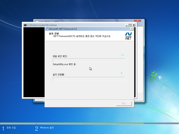
Task: Click the green Windows setup progress bar
Action: [89, 123]
